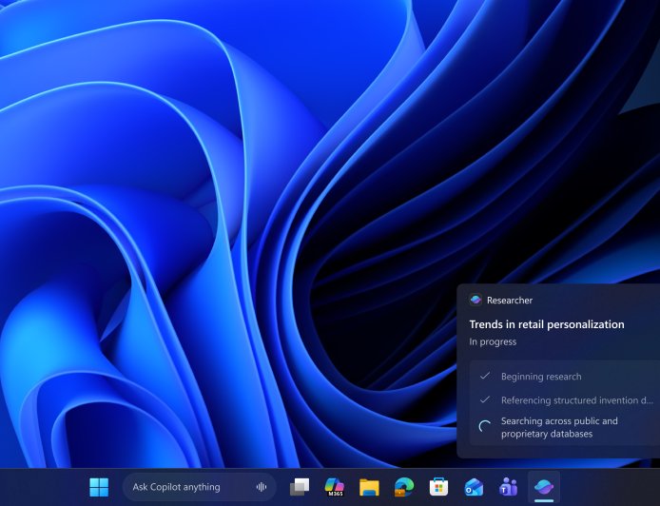This screenshot has width=660, height=506.
Task: Click the loading spinner beside Searching step
Action: pos(485,426)
